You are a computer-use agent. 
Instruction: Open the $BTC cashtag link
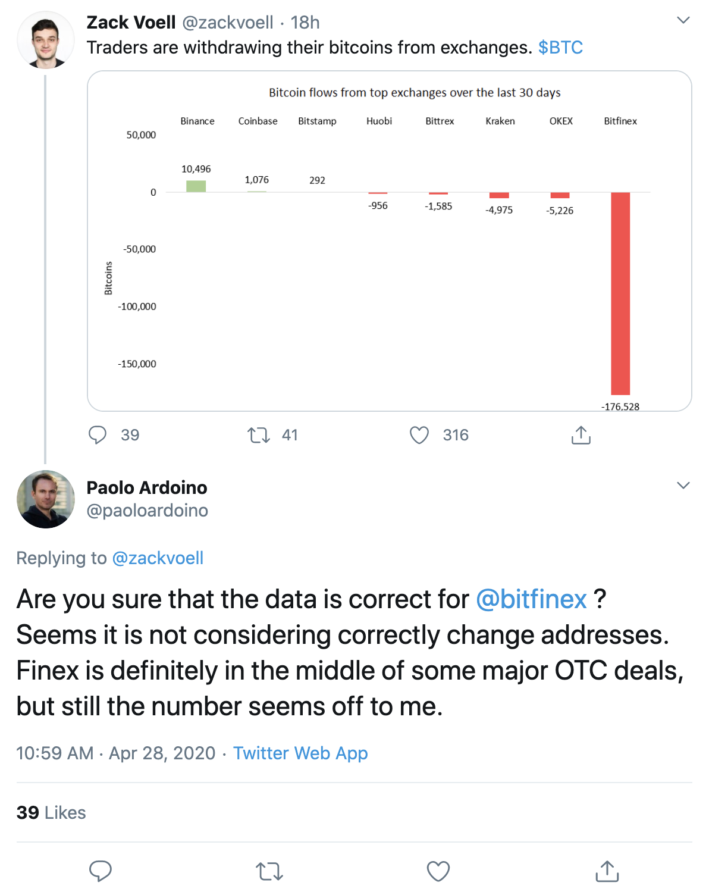click(560, 48)
